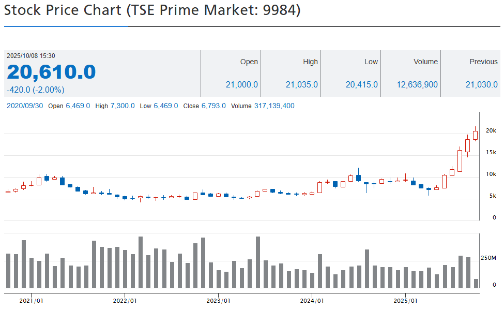This screenshot has width=504, height=309.
Task: Click the 10k price axis label
Action: (491, 174)
